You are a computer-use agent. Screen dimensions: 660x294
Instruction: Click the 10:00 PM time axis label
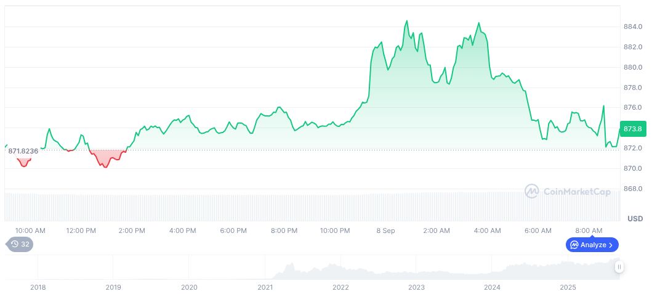(335, 231)
